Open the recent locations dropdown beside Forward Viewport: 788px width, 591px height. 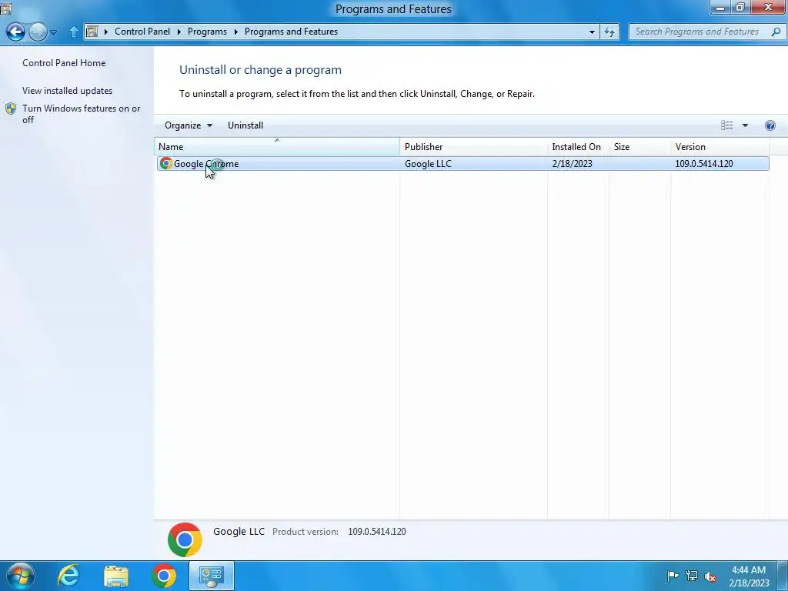[53, 32]
